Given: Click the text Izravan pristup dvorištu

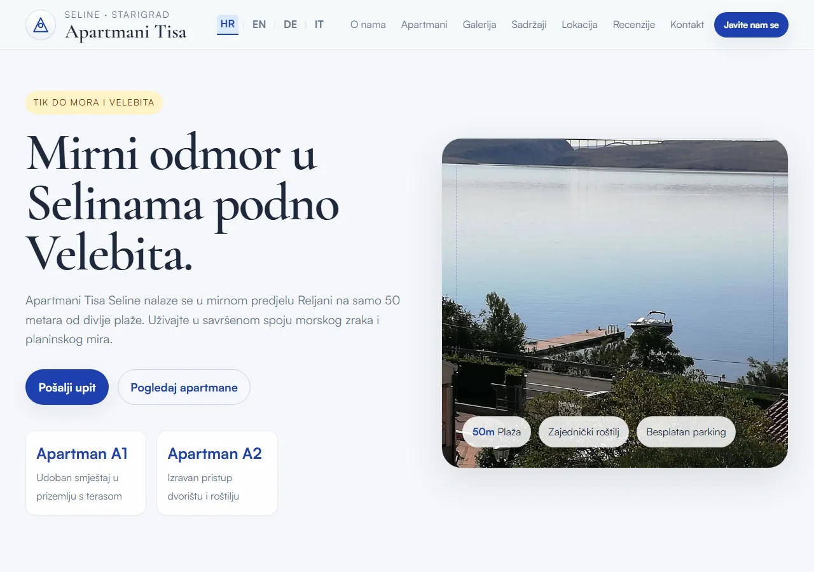Looking at the screenshot, I should [203, 487].
